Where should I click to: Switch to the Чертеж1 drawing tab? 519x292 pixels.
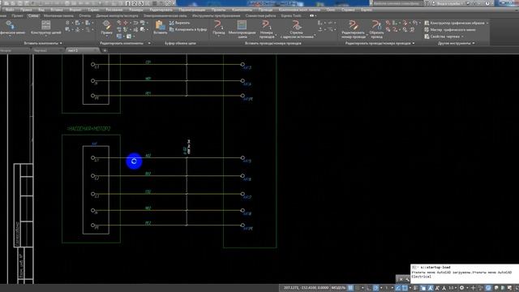(x=41, y=50)
